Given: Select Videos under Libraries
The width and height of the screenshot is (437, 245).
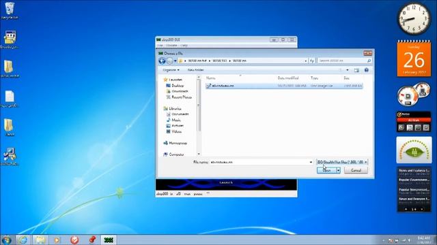Looking at the screenshot, I should point(174,131).
